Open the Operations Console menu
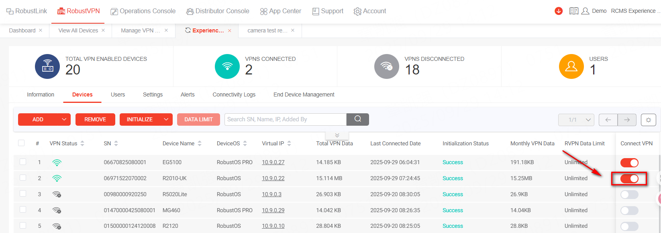This screenshot has width=661, height=233. tap(143, 11)
